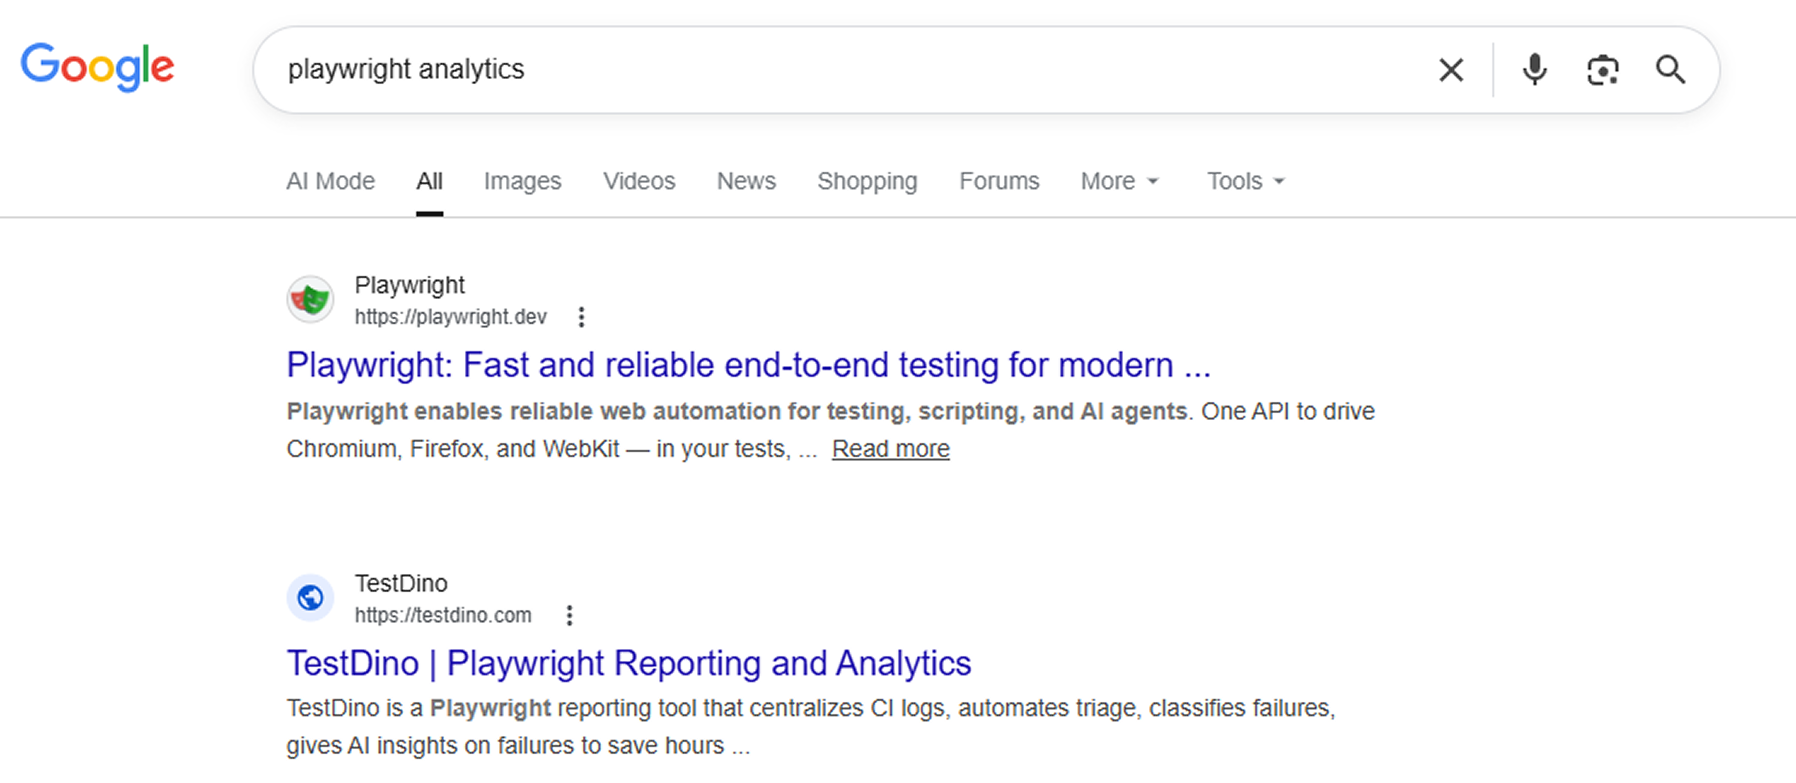Open the TestDino | Playwright Reporting and Analytics result
Image resolution: width=1796 pixels, height=783 pixels.
tap(629, 663)
